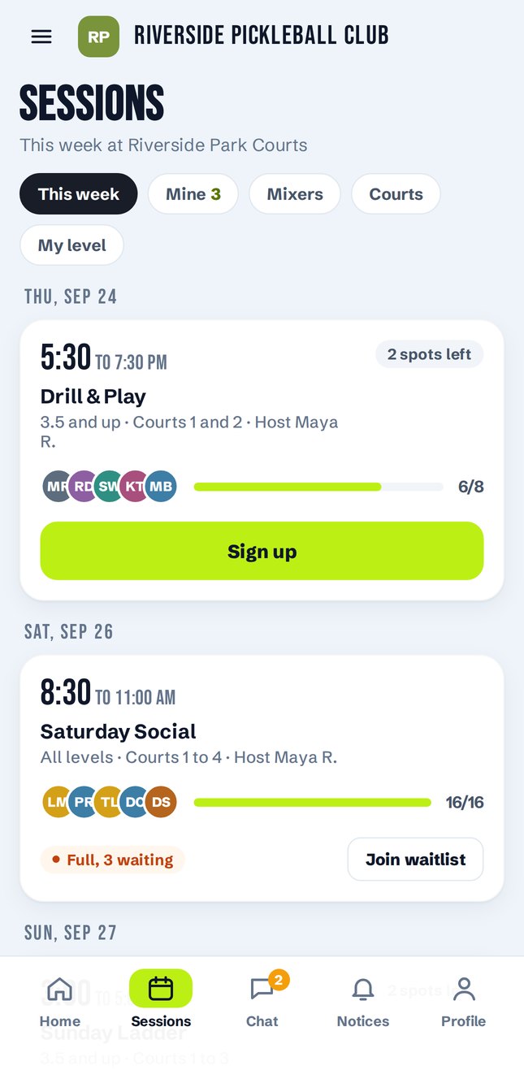Image resolution: width=524 pixels, height=1070 pixels.
Task: Tap the RP club logo
Action: tap(98, 37)
